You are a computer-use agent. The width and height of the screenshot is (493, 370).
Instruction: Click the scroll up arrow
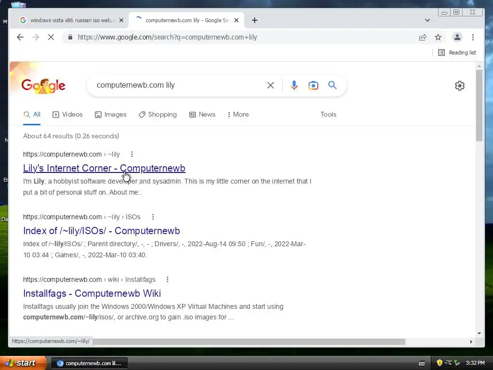(479, 66)
